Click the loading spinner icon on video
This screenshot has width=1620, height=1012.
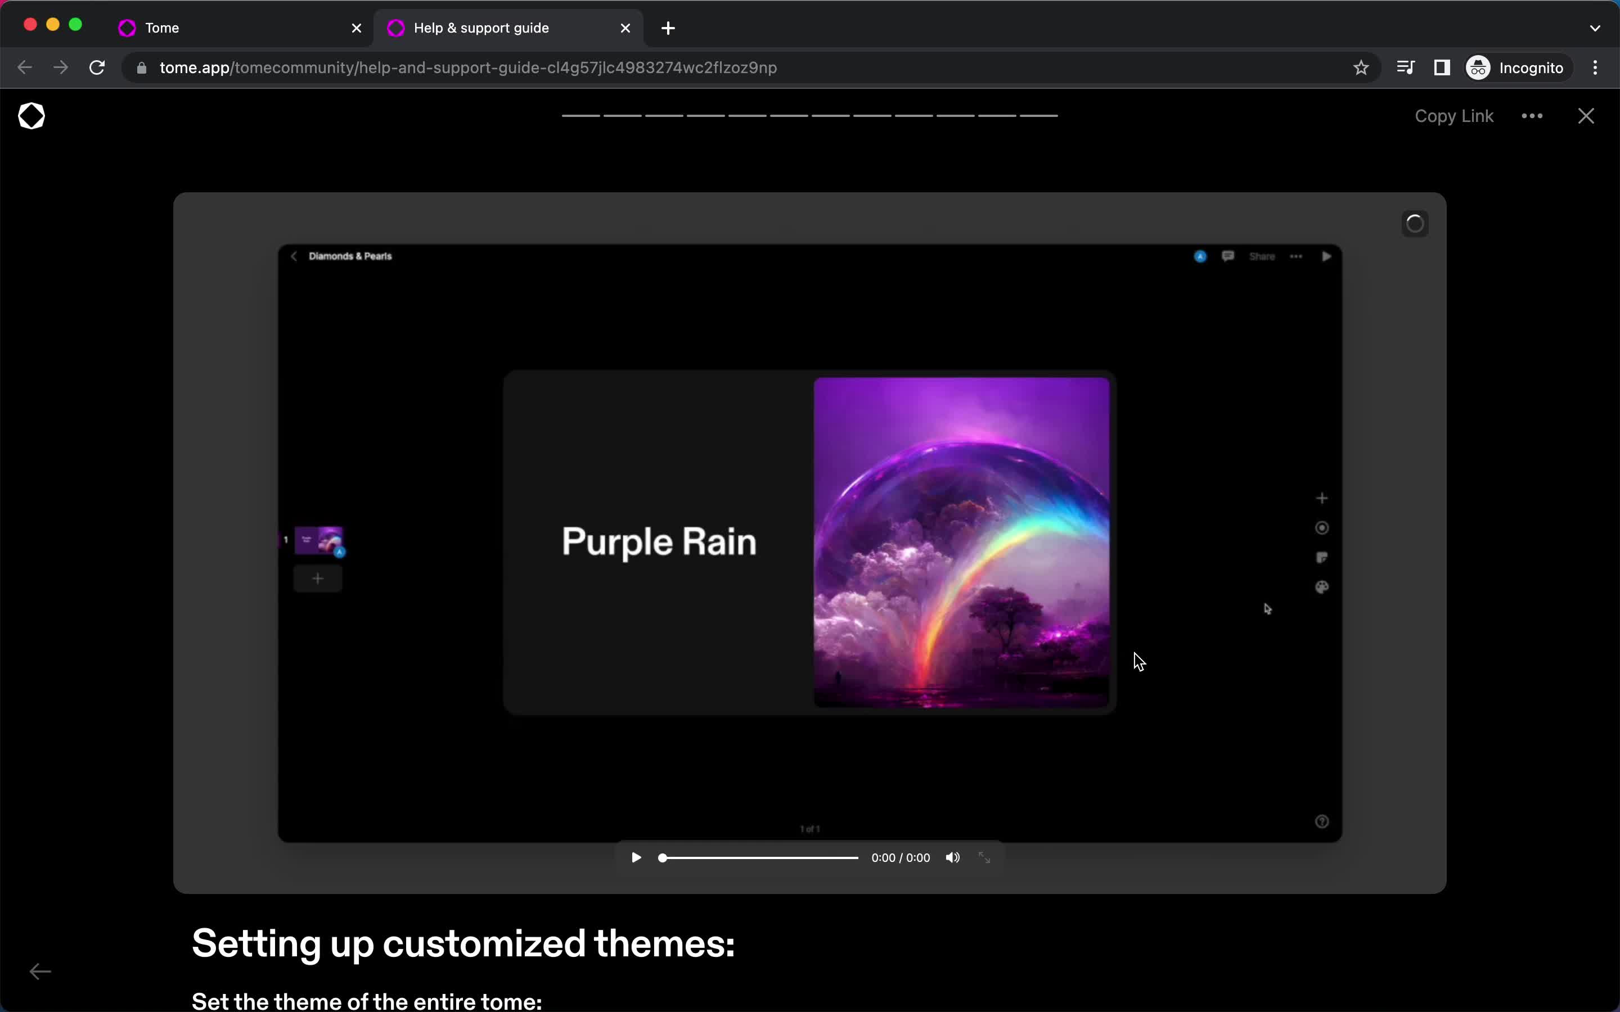click(x=1415, y=224)
